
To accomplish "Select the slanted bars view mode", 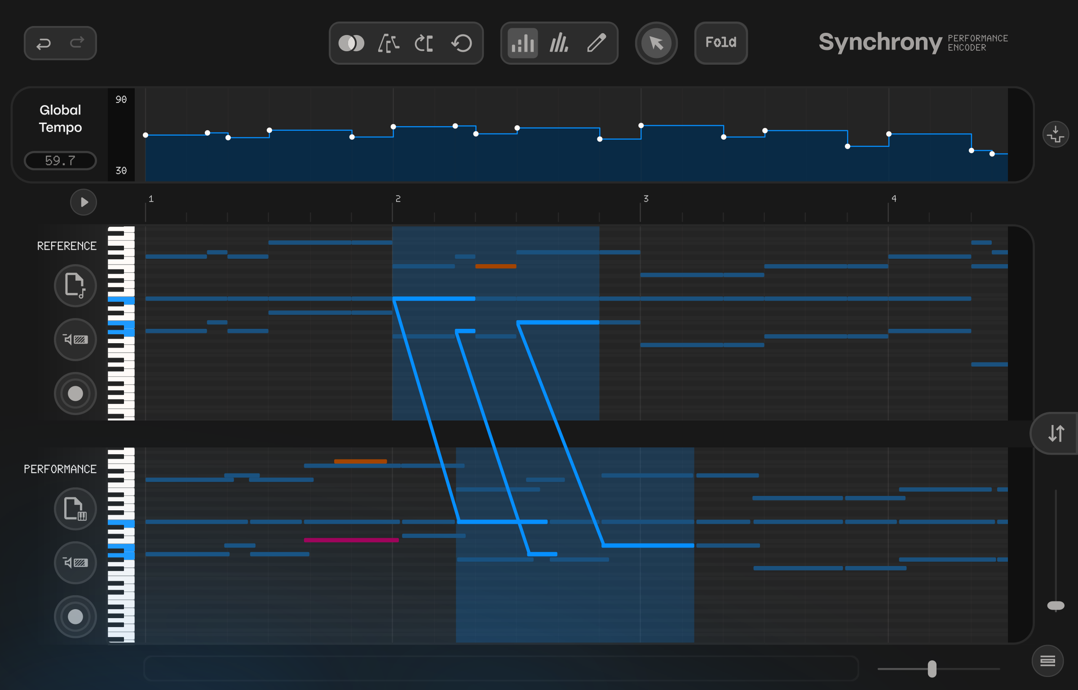I will (559, 43).
